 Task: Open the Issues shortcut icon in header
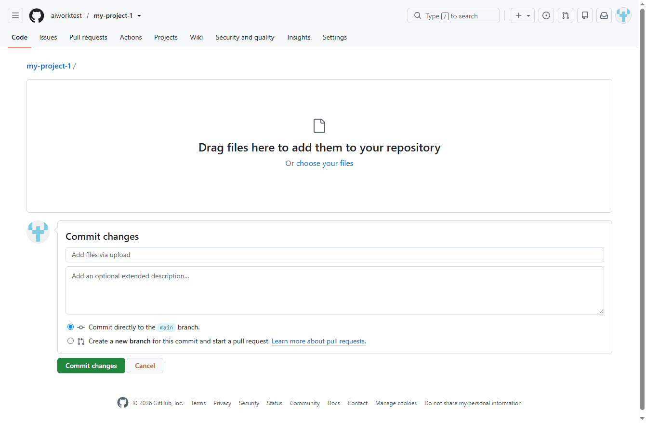tap(546, 15)
